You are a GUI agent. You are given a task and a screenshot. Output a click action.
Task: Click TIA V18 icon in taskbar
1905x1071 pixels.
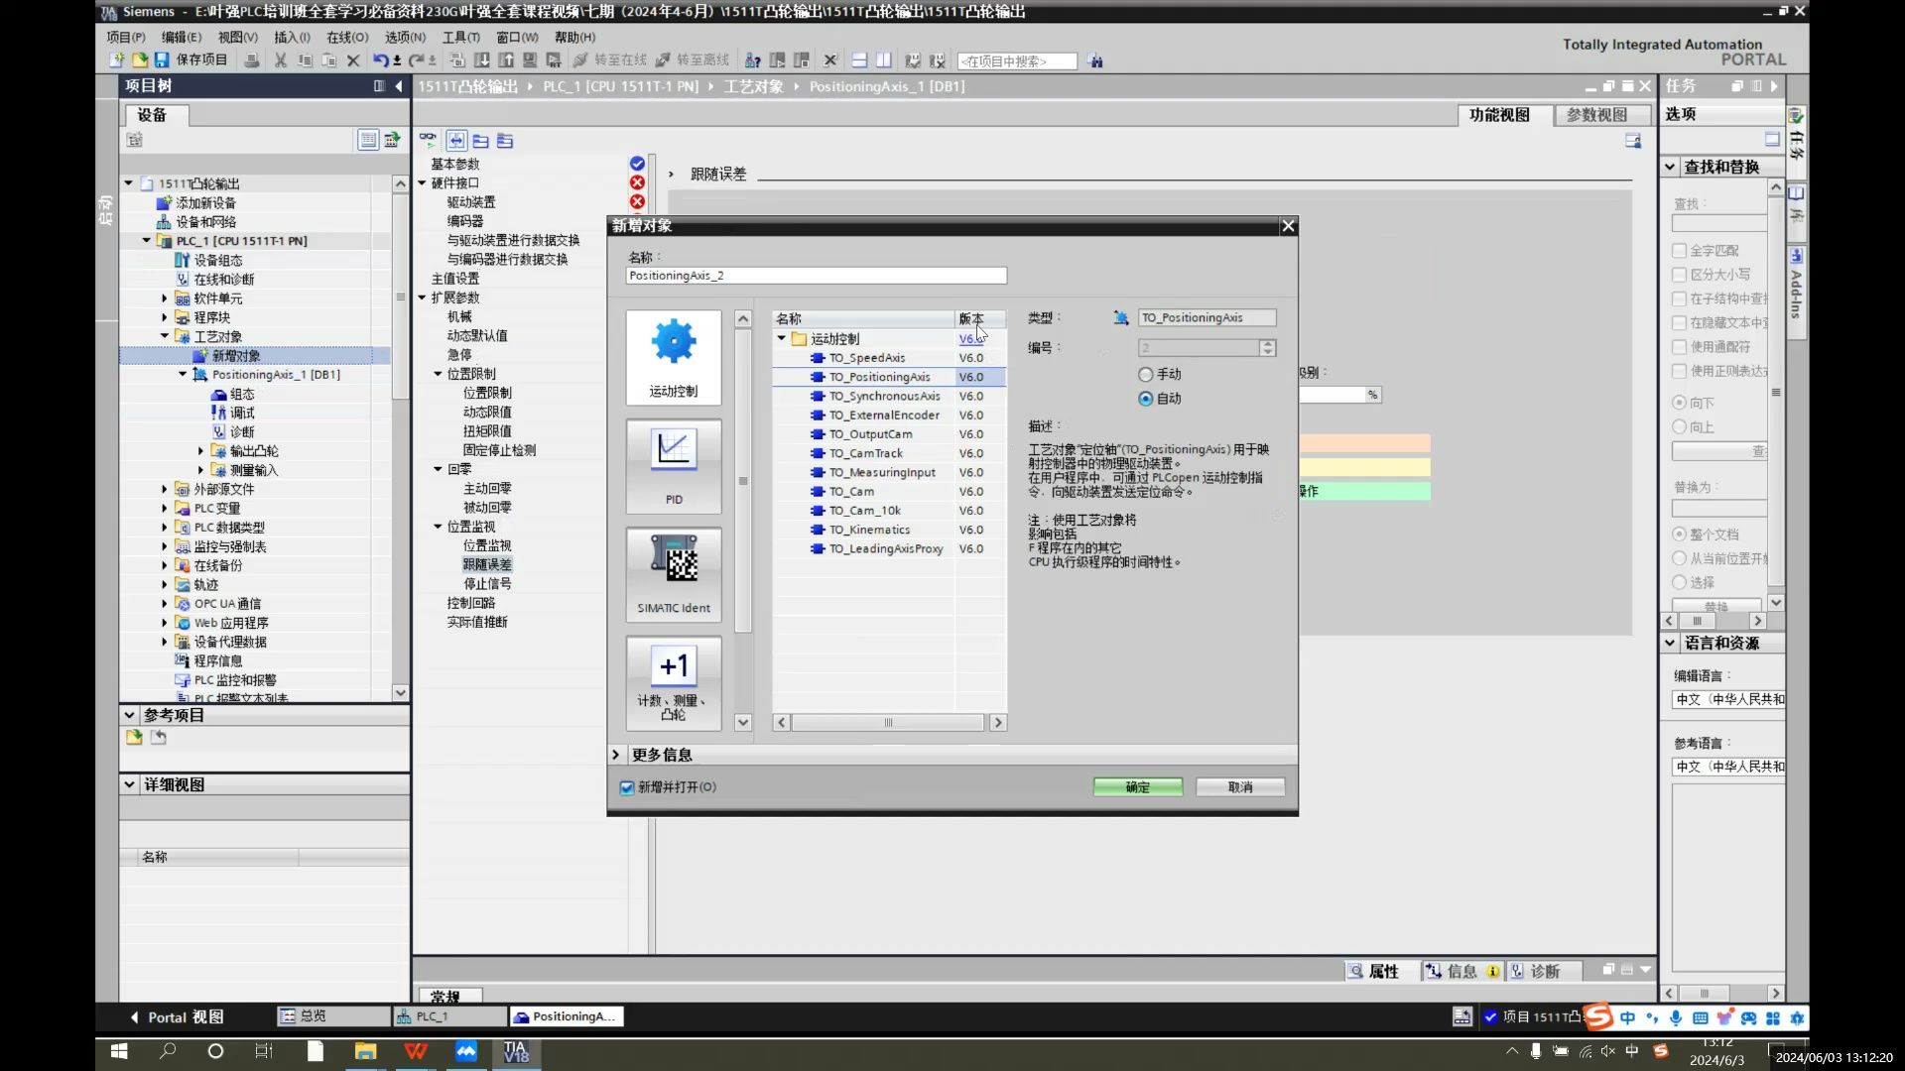(x=516, y=1051)
